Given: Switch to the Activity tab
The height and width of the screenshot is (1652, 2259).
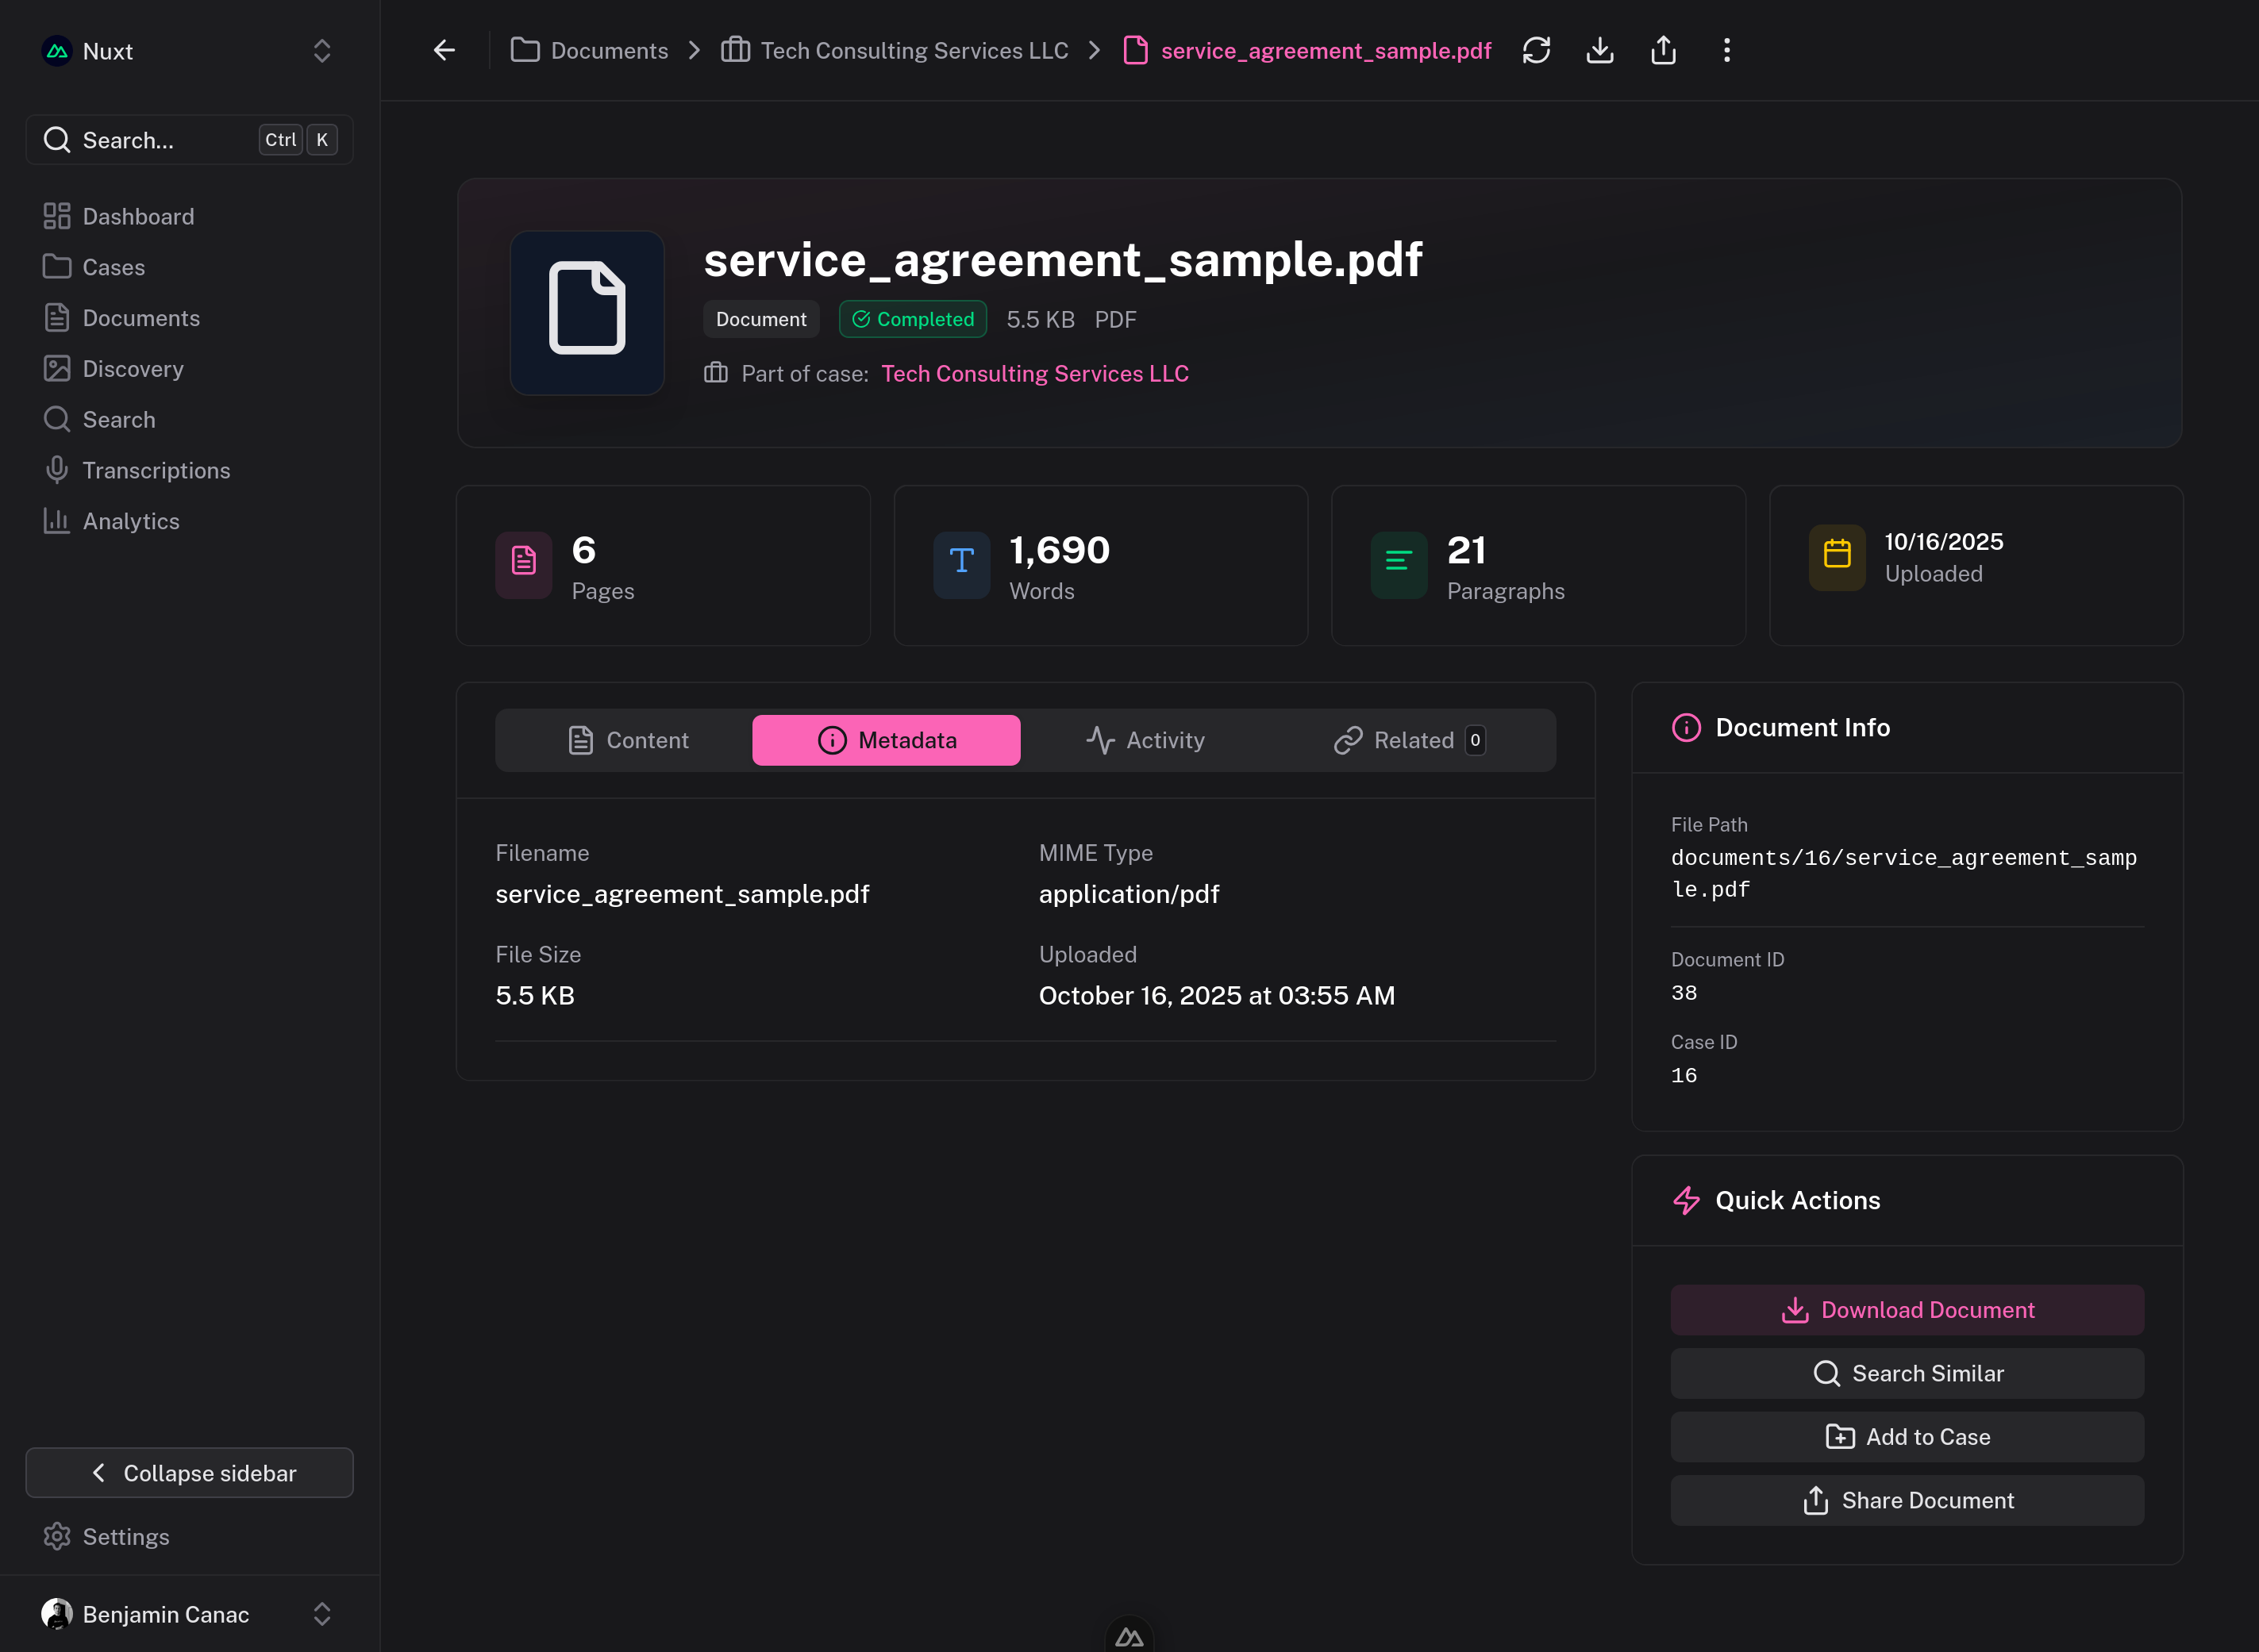Looking at the screenshot, I should pos(1145,740).
